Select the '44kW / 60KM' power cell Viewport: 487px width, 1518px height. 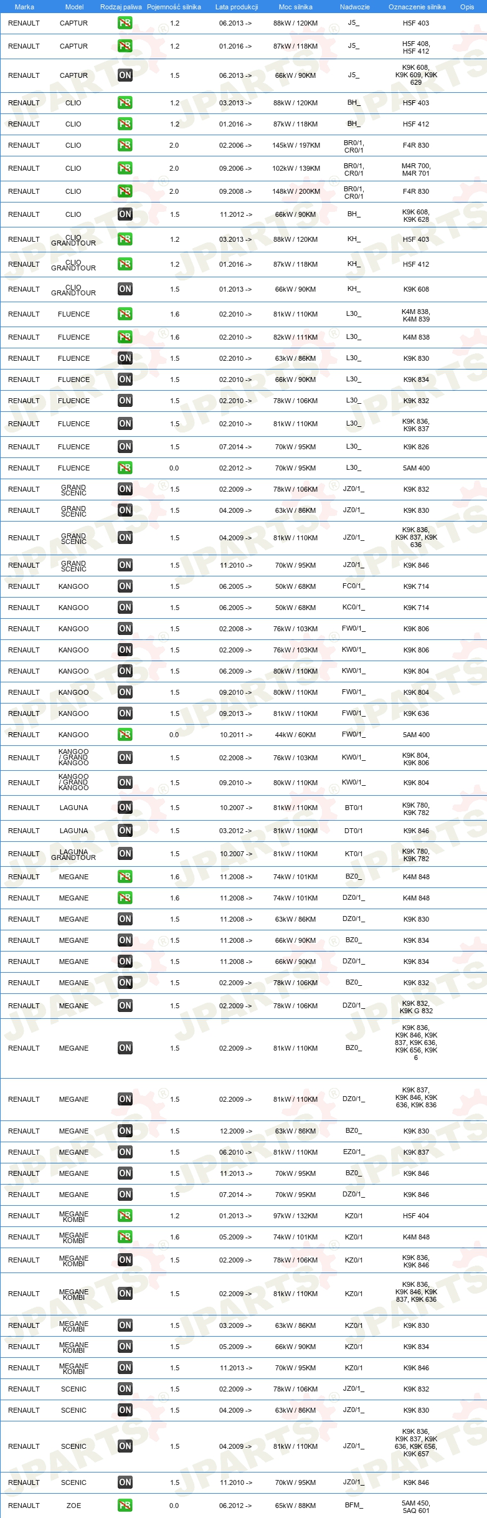tap(296, 735)
